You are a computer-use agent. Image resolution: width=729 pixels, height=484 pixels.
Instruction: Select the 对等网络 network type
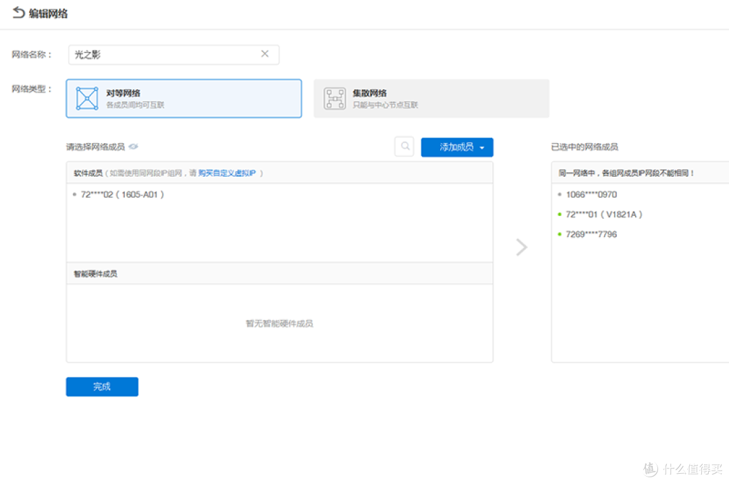(184, 98)
